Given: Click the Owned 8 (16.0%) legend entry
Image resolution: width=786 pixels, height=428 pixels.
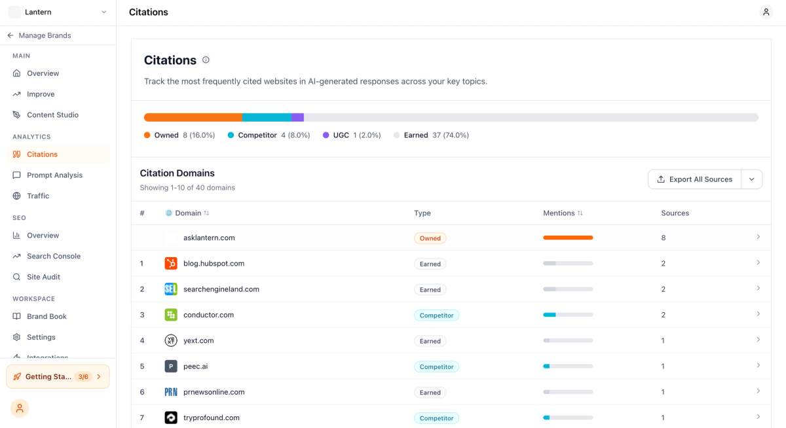Looking at the screenshot, I should 179,135.
